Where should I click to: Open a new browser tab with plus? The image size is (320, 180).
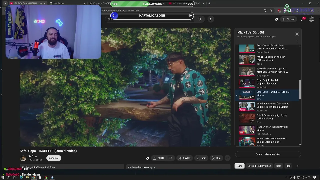click(209, 3)
